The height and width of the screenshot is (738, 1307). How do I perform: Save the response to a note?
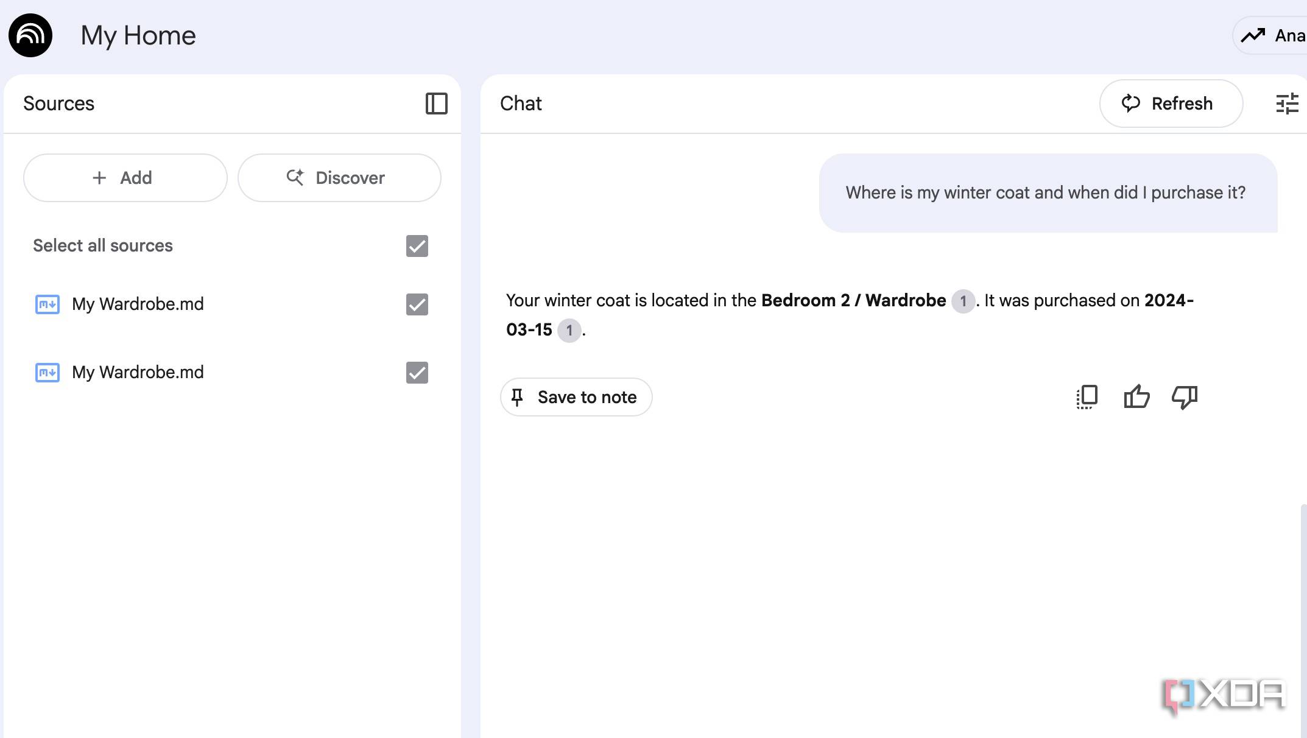coord(576,397)
